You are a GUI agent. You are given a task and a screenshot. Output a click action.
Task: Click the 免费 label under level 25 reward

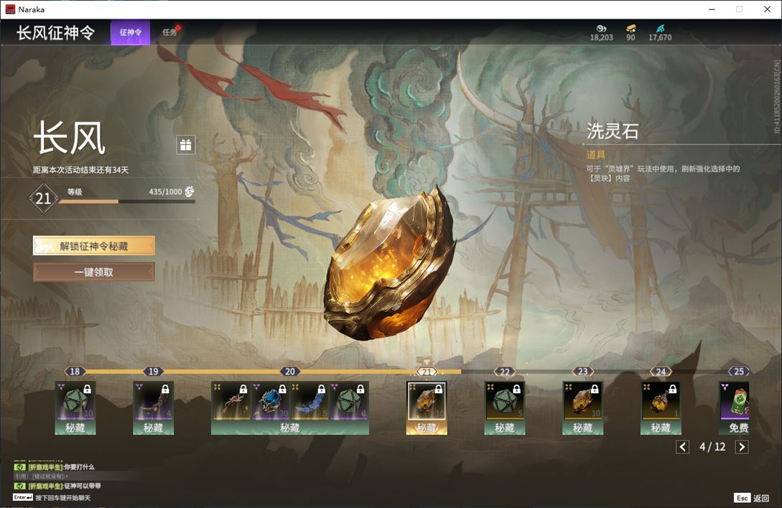coord(738,428)
